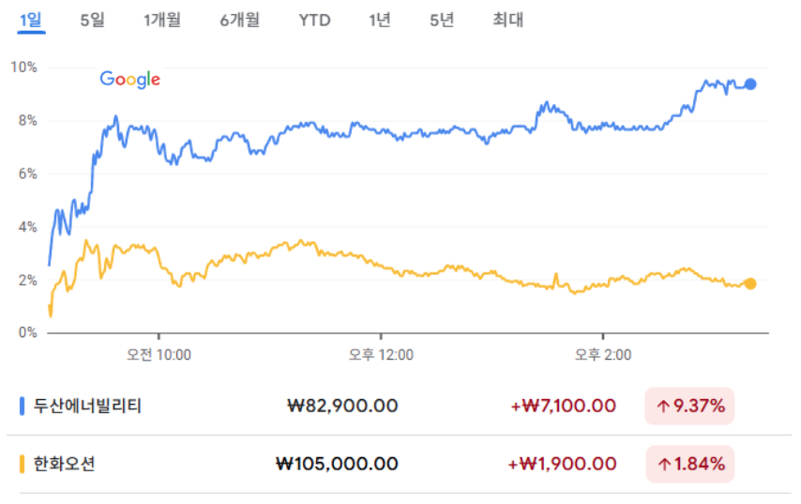The height and width of the screenshot is (504, 801).
Task: View the 5년 chart range
Action: click(x=441, y=20)
